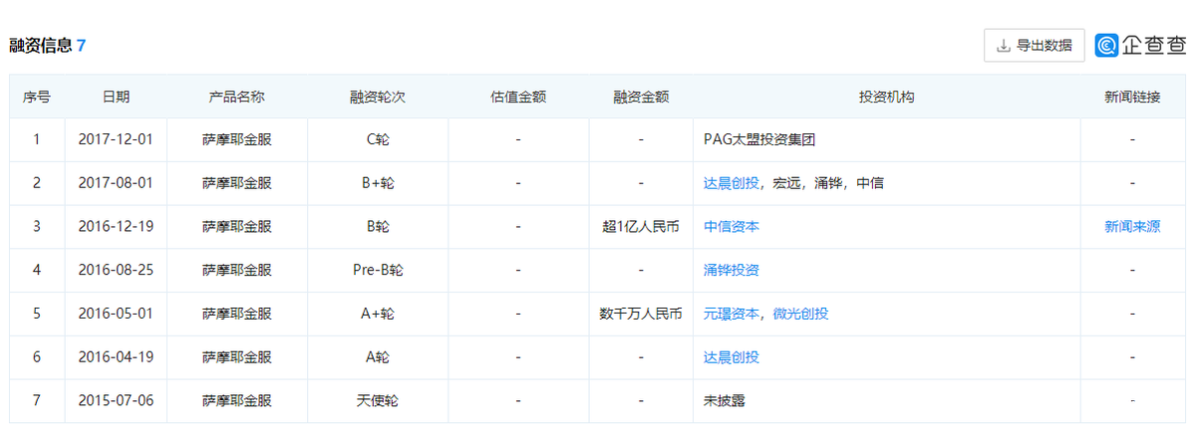The width and height of the screenshot is (1196, 433).
Task: Click the 数千万人民币 amount cell
Action: point(641,314)
